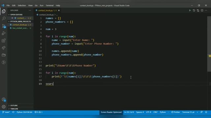
Task: Change indentation via Spaces: 4
Action: pyautogui.click(x=140, y=112)
